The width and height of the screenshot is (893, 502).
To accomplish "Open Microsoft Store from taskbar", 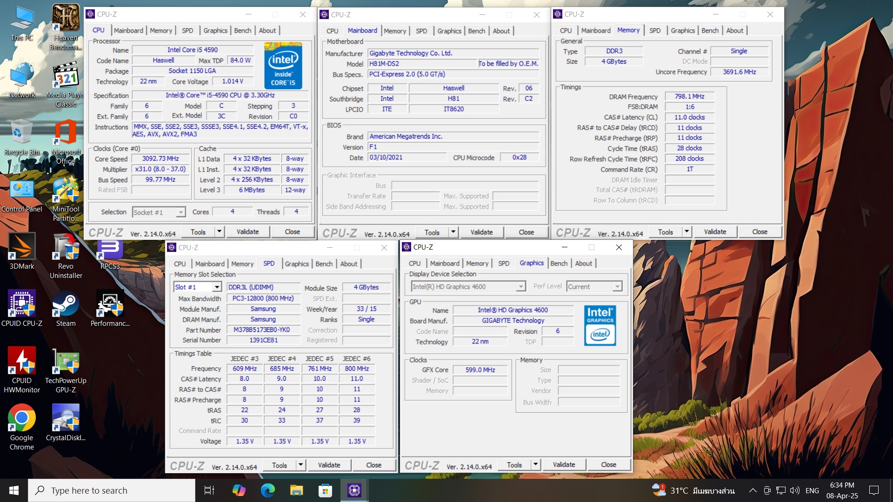I will point(325,490).
